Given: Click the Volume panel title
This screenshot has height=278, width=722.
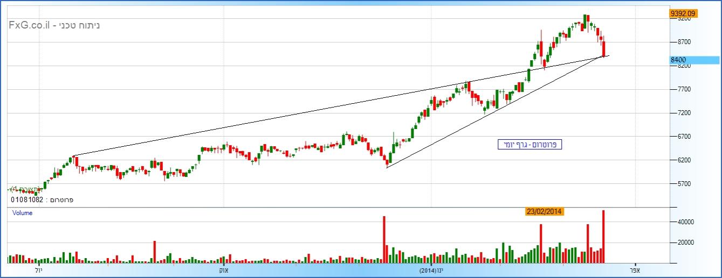Looking at the screenshot, I should pos(23,213).
